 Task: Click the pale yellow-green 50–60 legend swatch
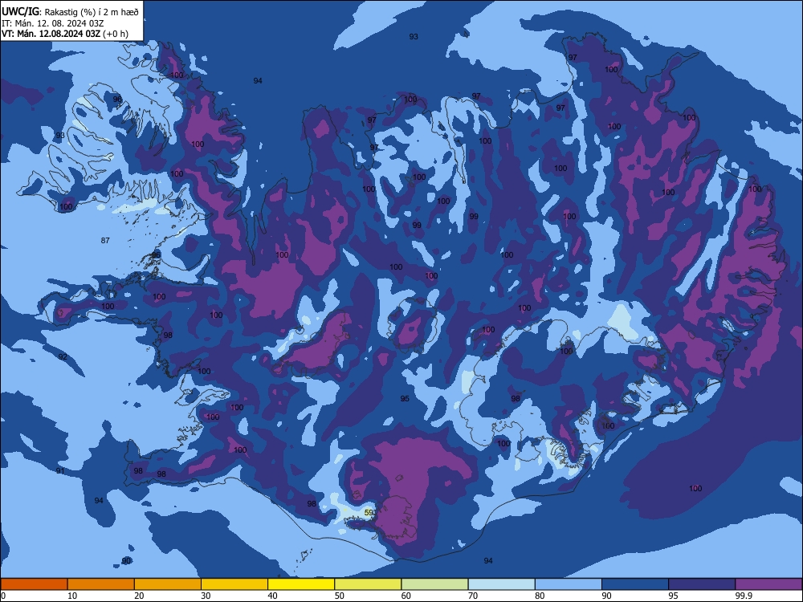369,584
